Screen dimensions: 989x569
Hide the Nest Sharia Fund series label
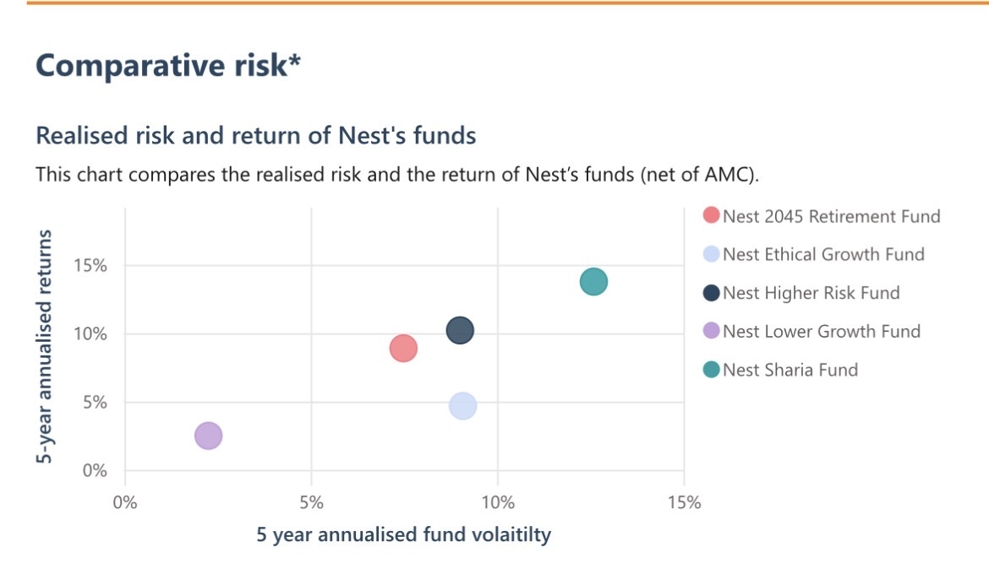[790, 370]
